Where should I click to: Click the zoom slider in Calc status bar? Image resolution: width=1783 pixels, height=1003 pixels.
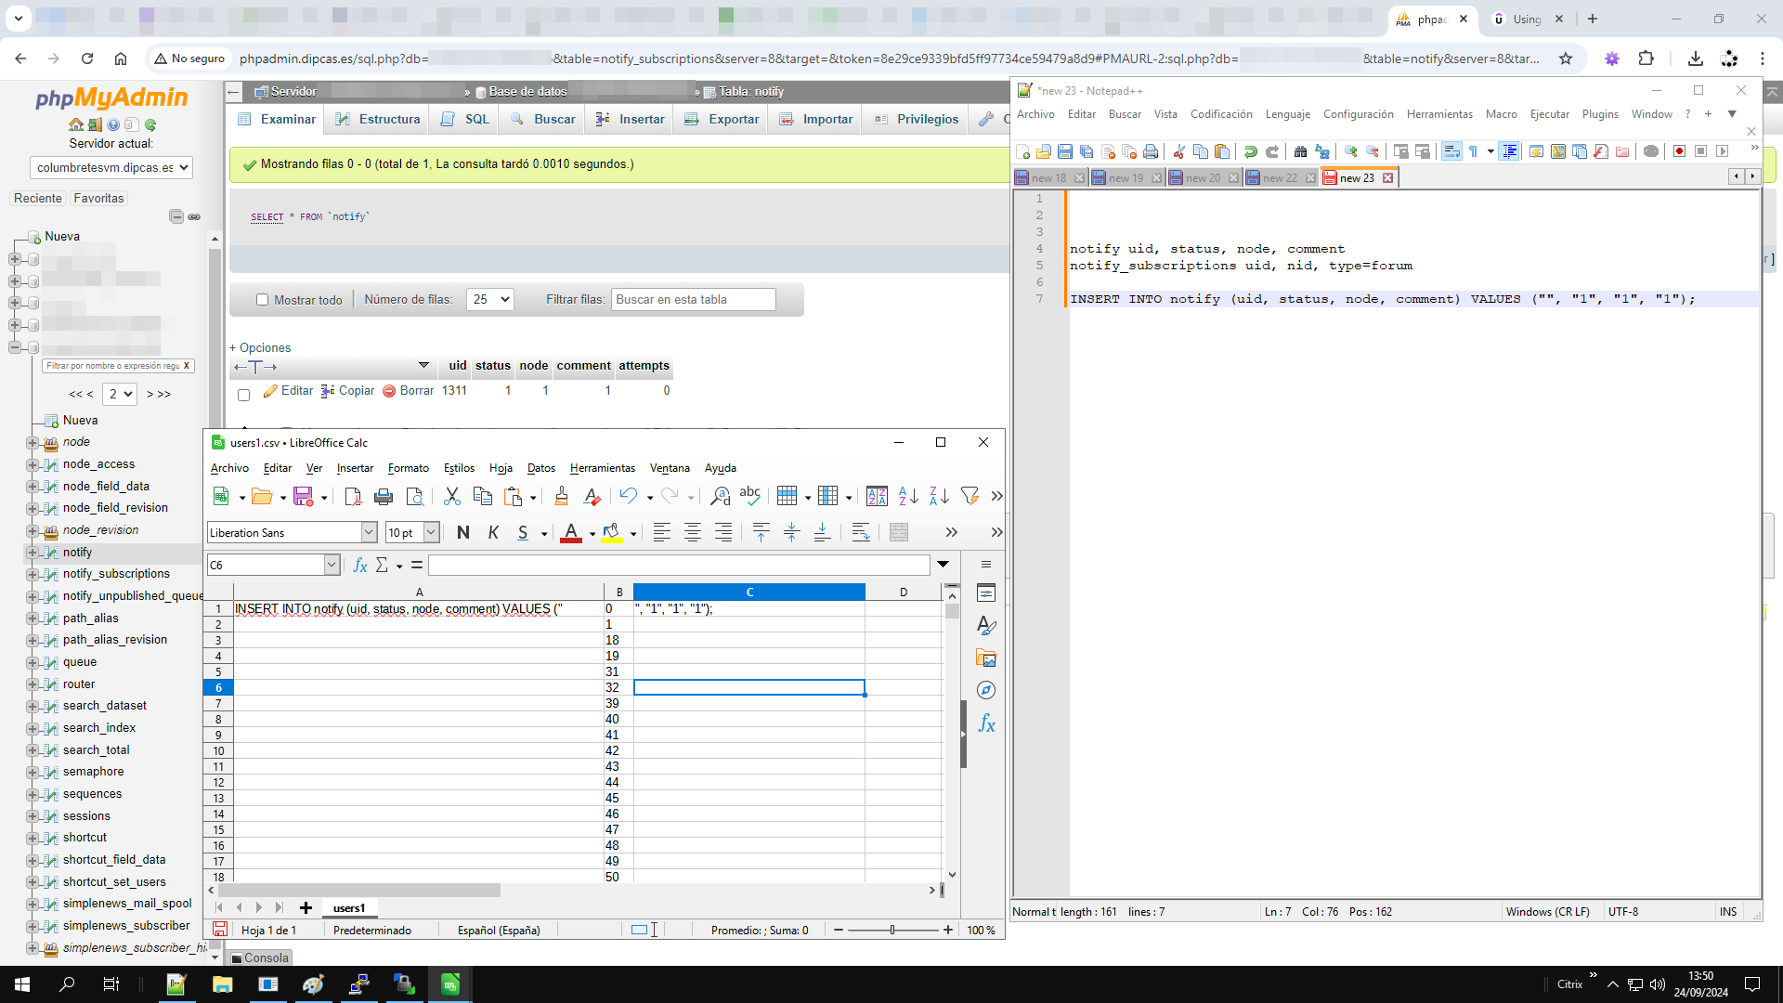(892, 930)
